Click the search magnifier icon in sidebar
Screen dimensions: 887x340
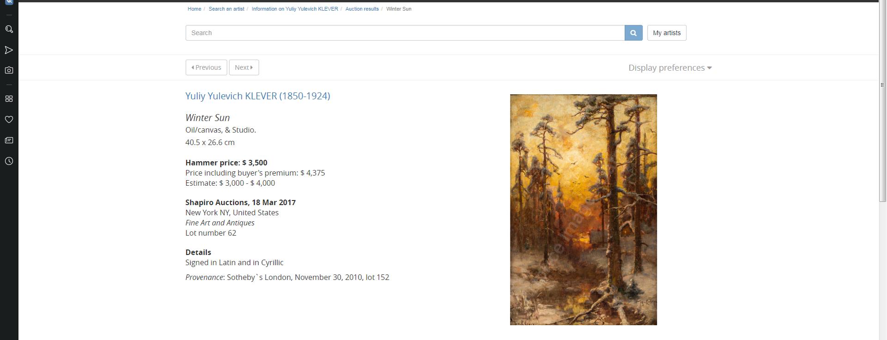tap(9, 29)
